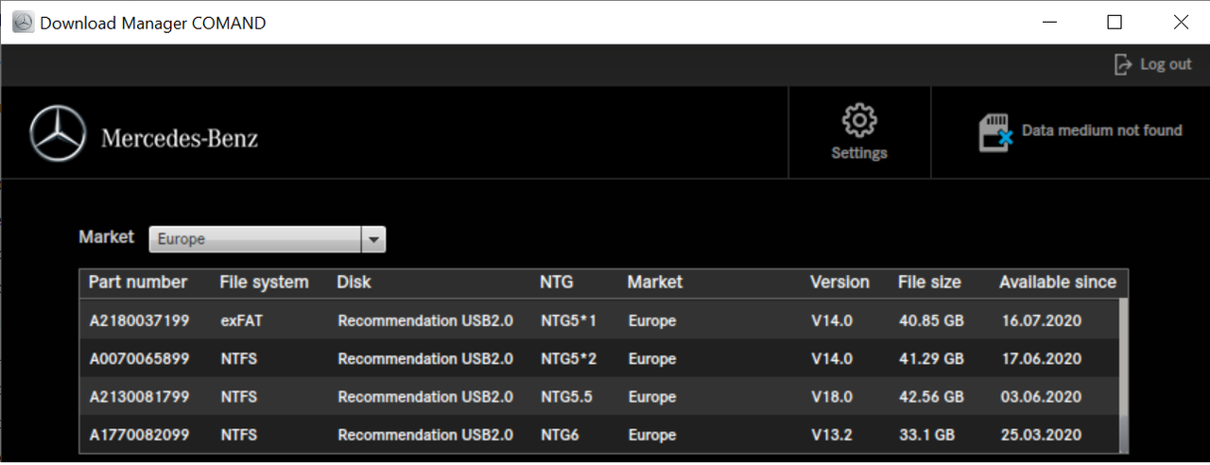Click the date 03.06.2020
The width and height of the screenshot is (1210, 465).
coord(1041,397)
